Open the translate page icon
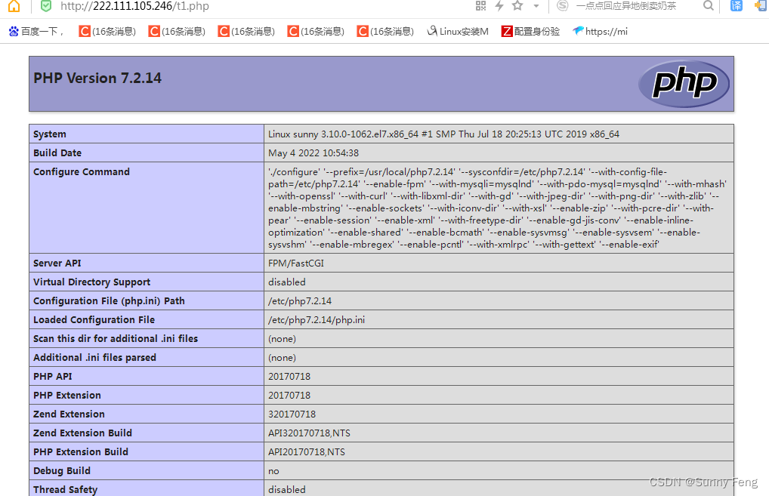 737,6
